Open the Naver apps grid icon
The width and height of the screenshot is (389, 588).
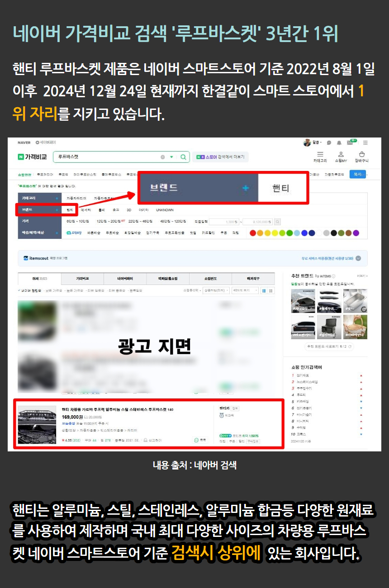pos(365,142)
